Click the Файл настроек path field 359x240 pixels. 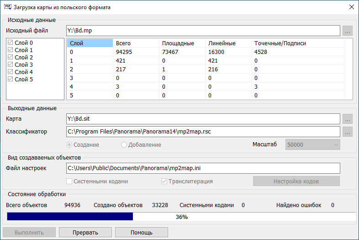pos(203,168)
